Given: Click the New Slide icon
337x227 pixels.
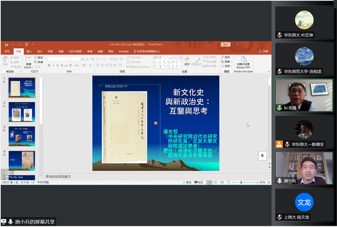Looking at the screenshot, I should (28, 60).
